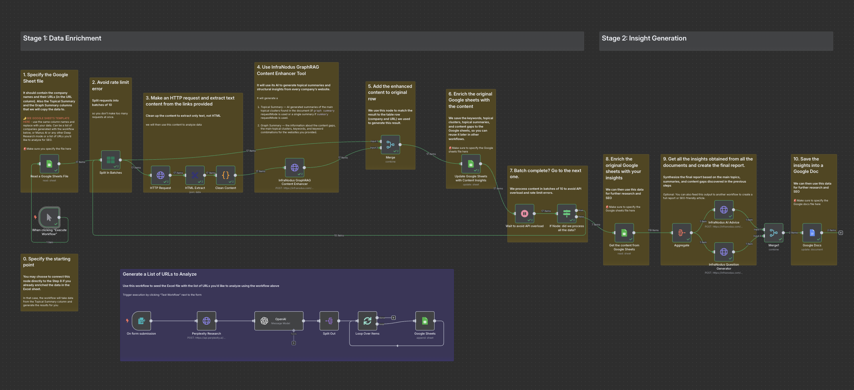Open the Perplexity Research node
Image resolution: width=854 pixels, height=390 pixels.
tap(206, 321)
